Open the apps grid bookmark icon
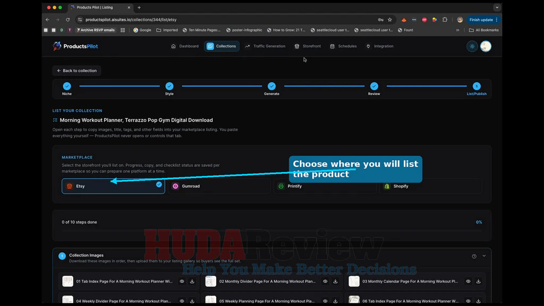The height and width of the screenshot is (306, 544). pos(123,30)
